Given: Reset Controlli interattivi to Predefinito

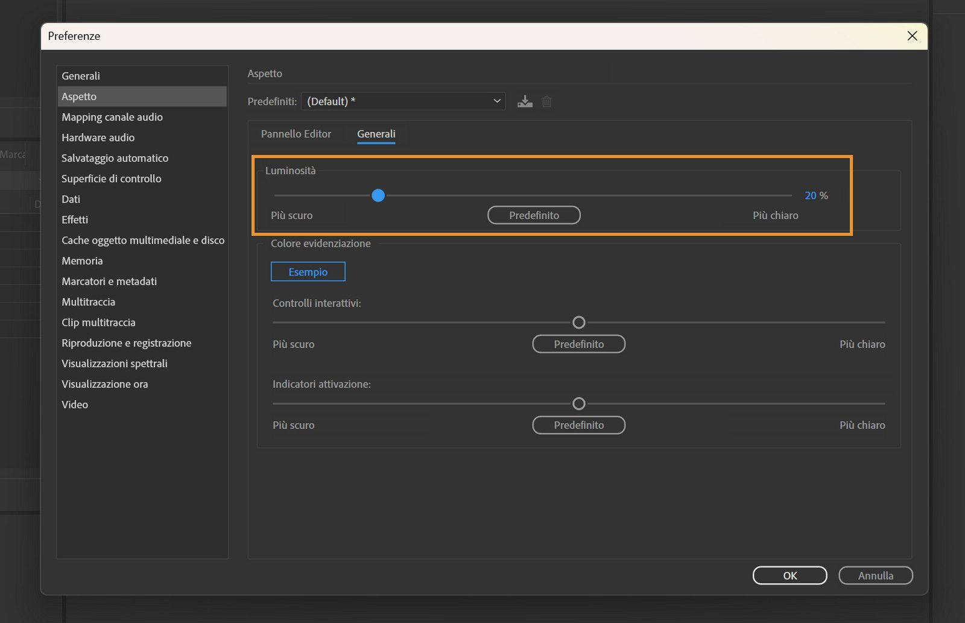Looking at the screenshot, I should [x=578, y=344].
